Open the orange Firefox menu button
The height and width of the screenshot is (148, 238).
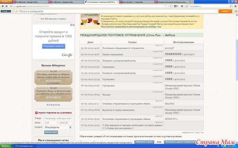[x=6, y=2]
